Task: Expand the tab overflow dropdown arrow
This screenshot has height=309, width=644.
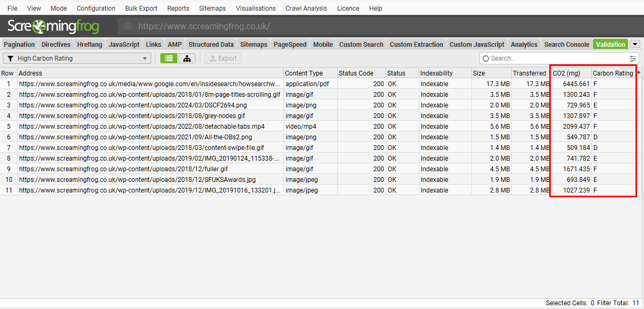Action: tap(635, 44)
